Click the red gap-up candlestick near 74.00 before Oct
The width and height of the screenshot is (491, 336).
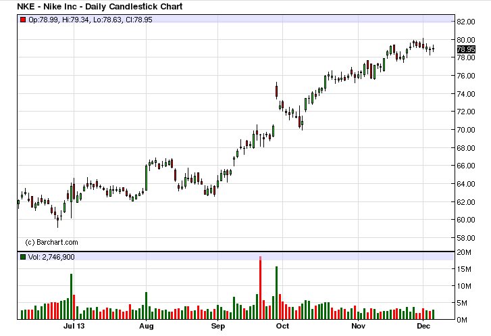(276, 91)
